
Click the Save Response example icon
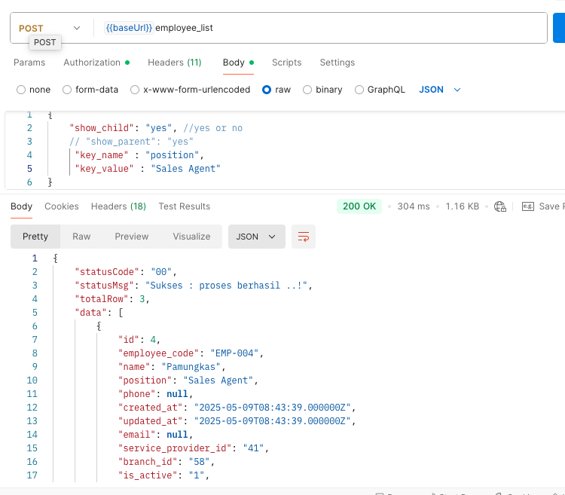pos(528,206)
